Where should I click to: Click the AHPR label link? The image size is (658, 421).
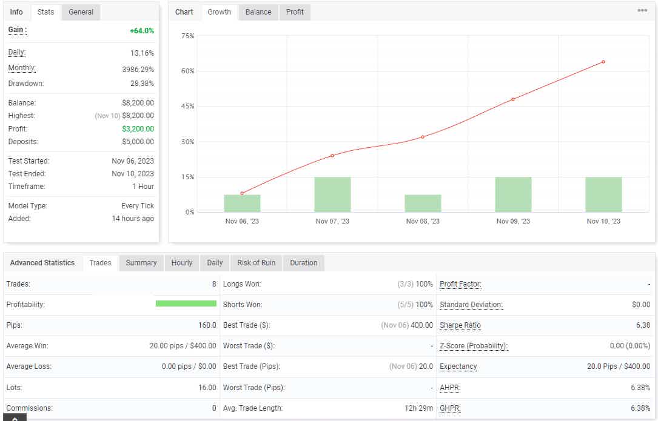(x=450, y=388)
